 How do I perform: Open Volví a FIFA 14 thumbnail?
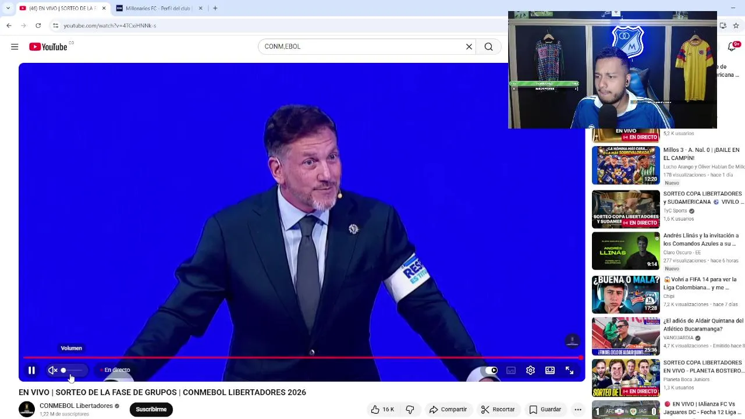[626, 294]
